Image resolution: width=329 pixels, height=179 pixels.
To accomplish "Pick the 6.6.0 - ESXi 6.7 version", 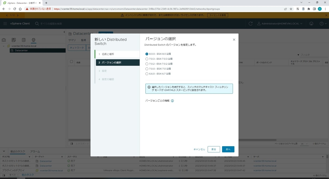I will [147, 74].
